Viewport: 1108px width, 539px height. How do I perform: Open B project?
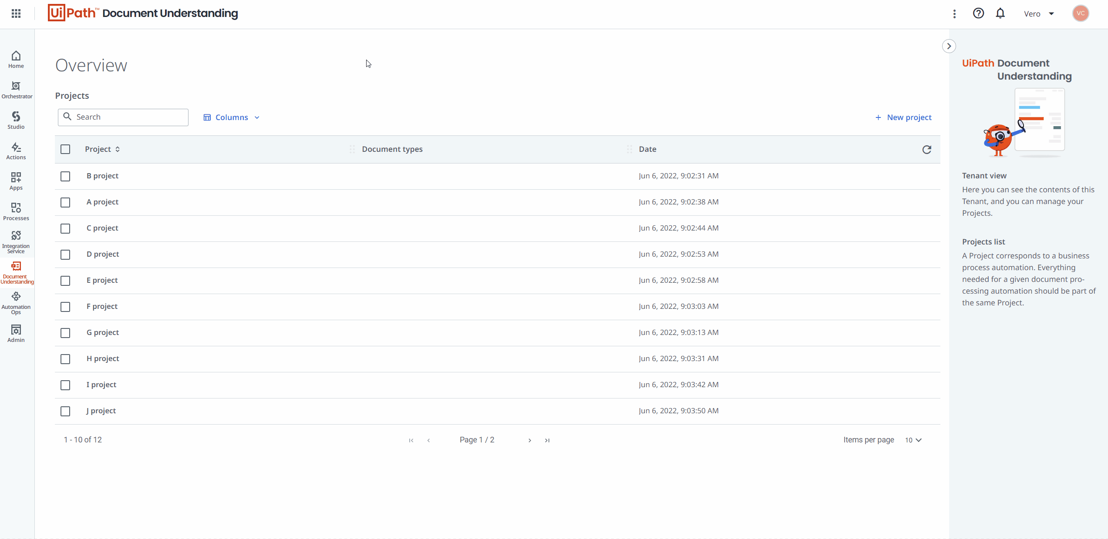tap(102, 176)
